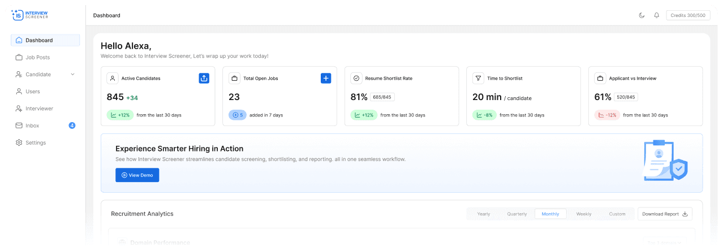This screenshot has width=723, height=251.
Task: Click the Interviewer icon in sidebar
Action: coord(19,108)
